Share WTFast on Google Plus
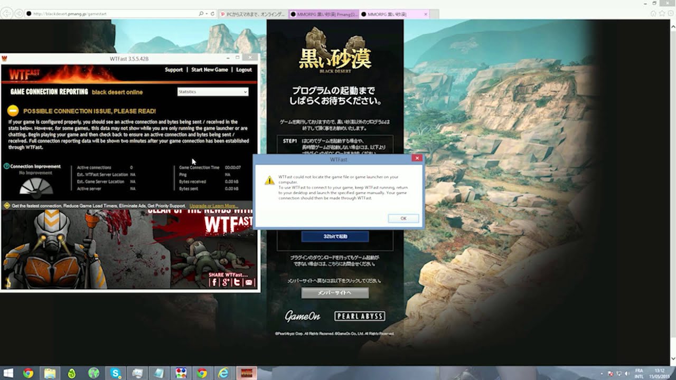The height and width of the screenshot is (380, 676). tap(226, 282)
